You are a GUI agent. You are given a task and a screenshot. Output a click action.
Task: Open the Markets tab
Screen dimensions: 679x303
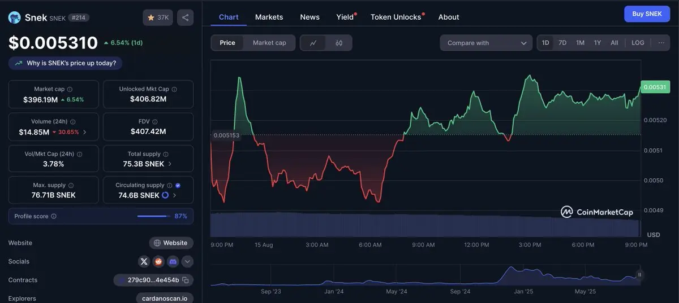coord(269,17)
